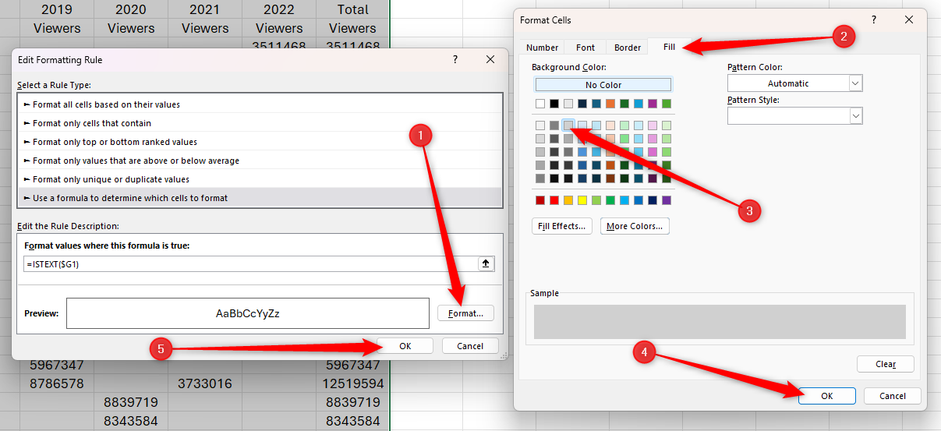Screen dimensions: 941x431
Task: Pick the yellow swatch in standard colors row
Action: (583, 200)
